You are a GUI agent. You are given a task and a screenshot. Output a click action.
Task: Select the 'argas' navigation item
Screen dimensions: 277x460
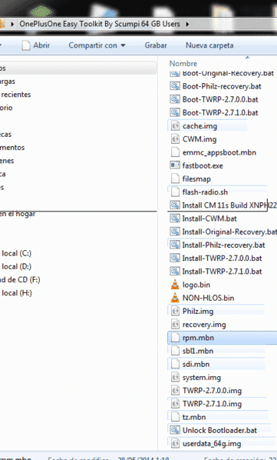click(8, 82)
